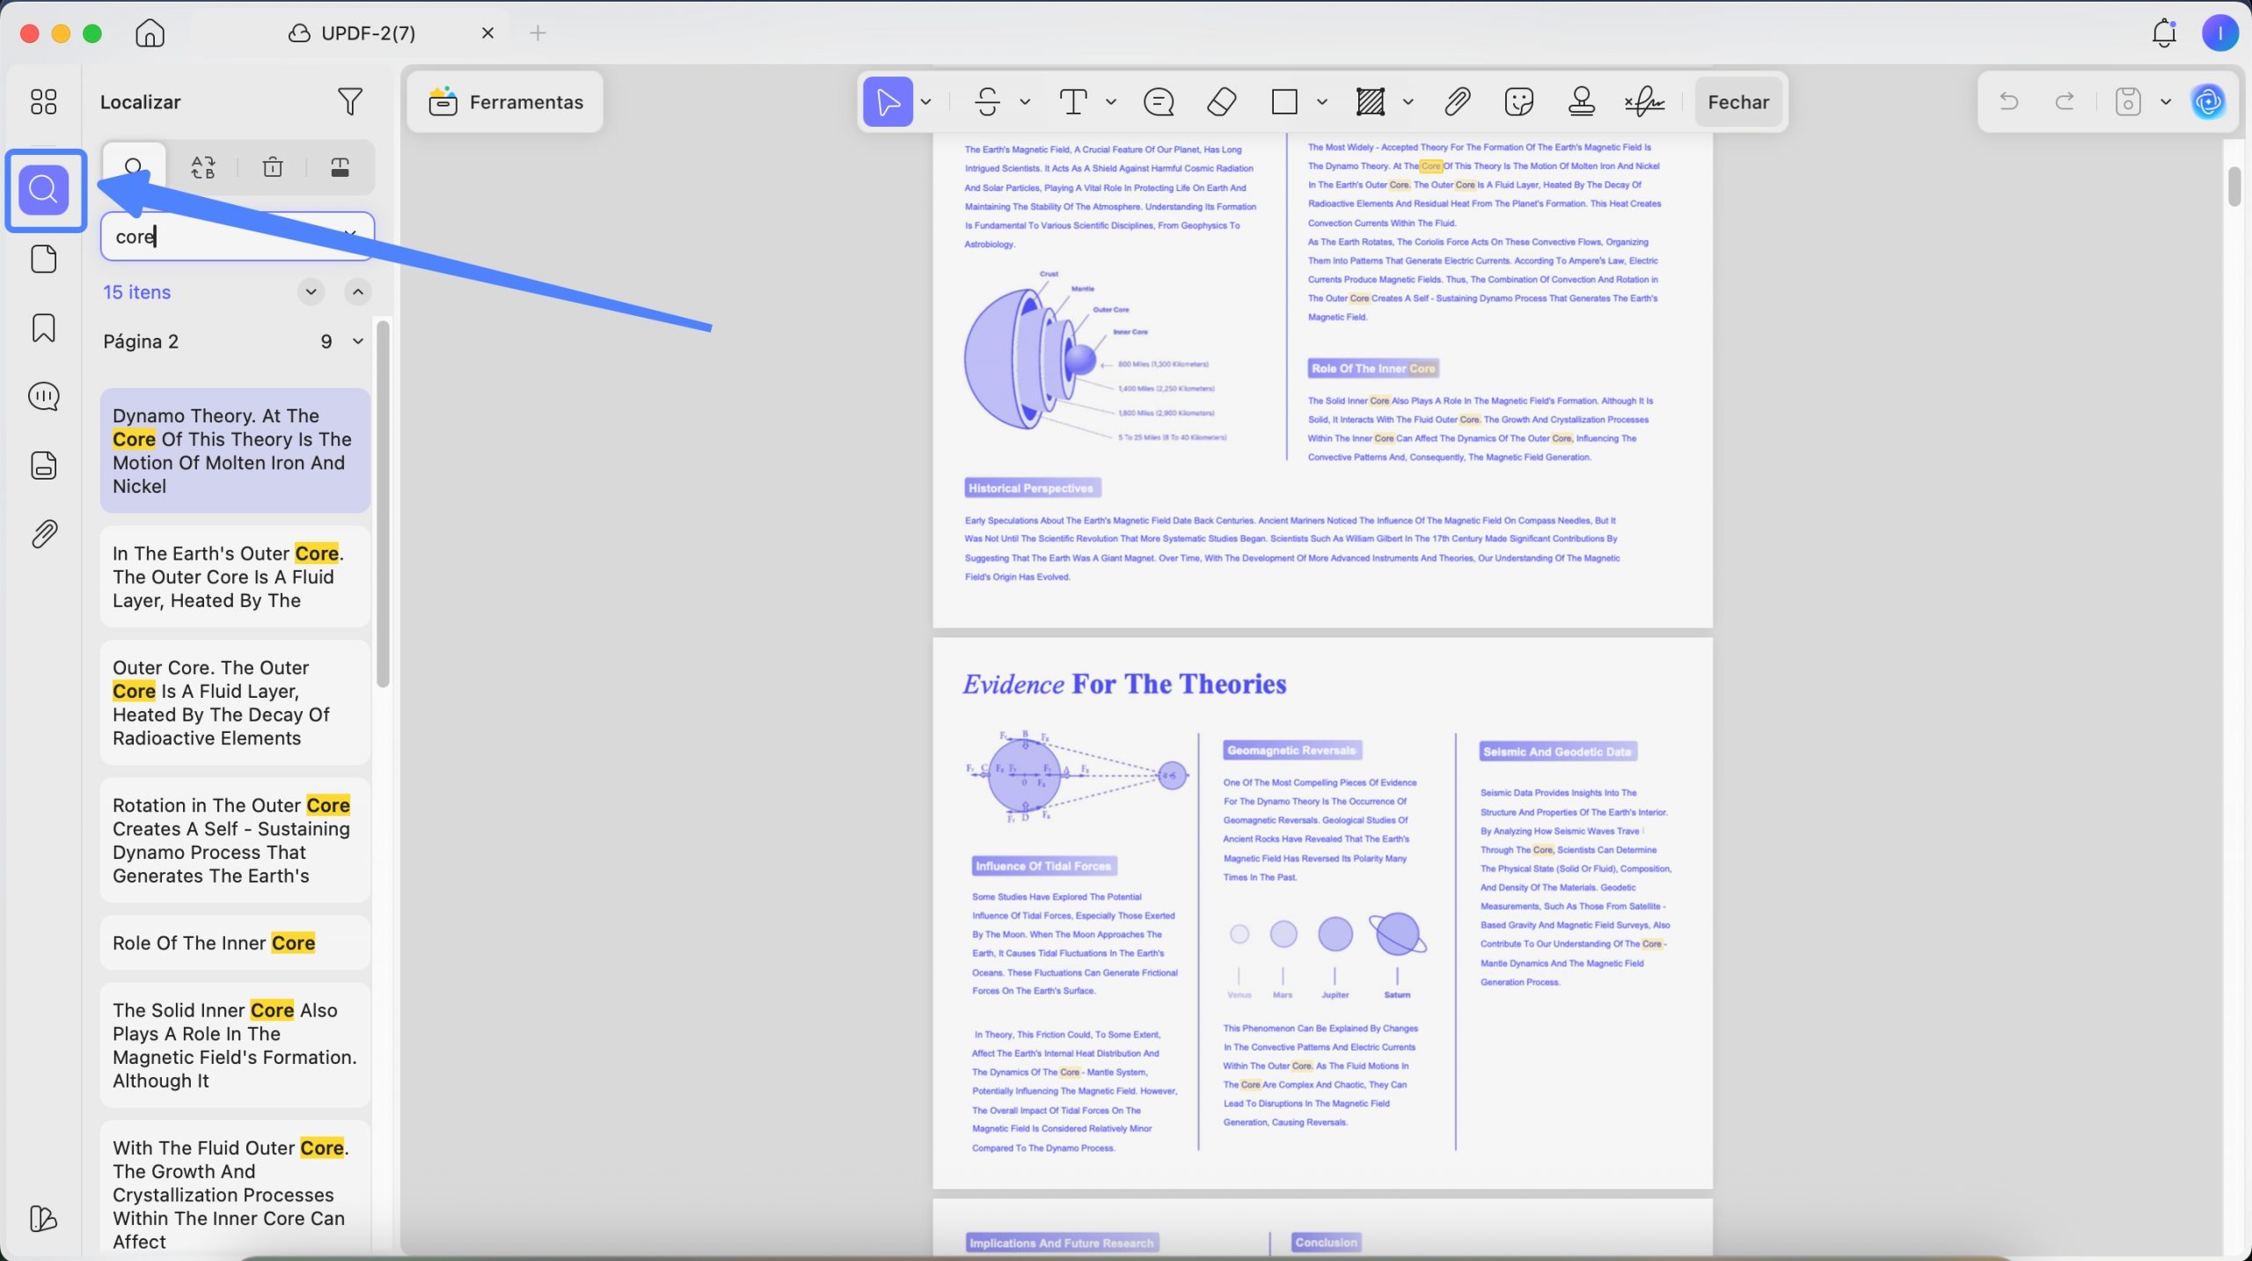Open the UPDF AI assistant icon
This screenshot has width=2252, height=1261.
(2208, 102)
